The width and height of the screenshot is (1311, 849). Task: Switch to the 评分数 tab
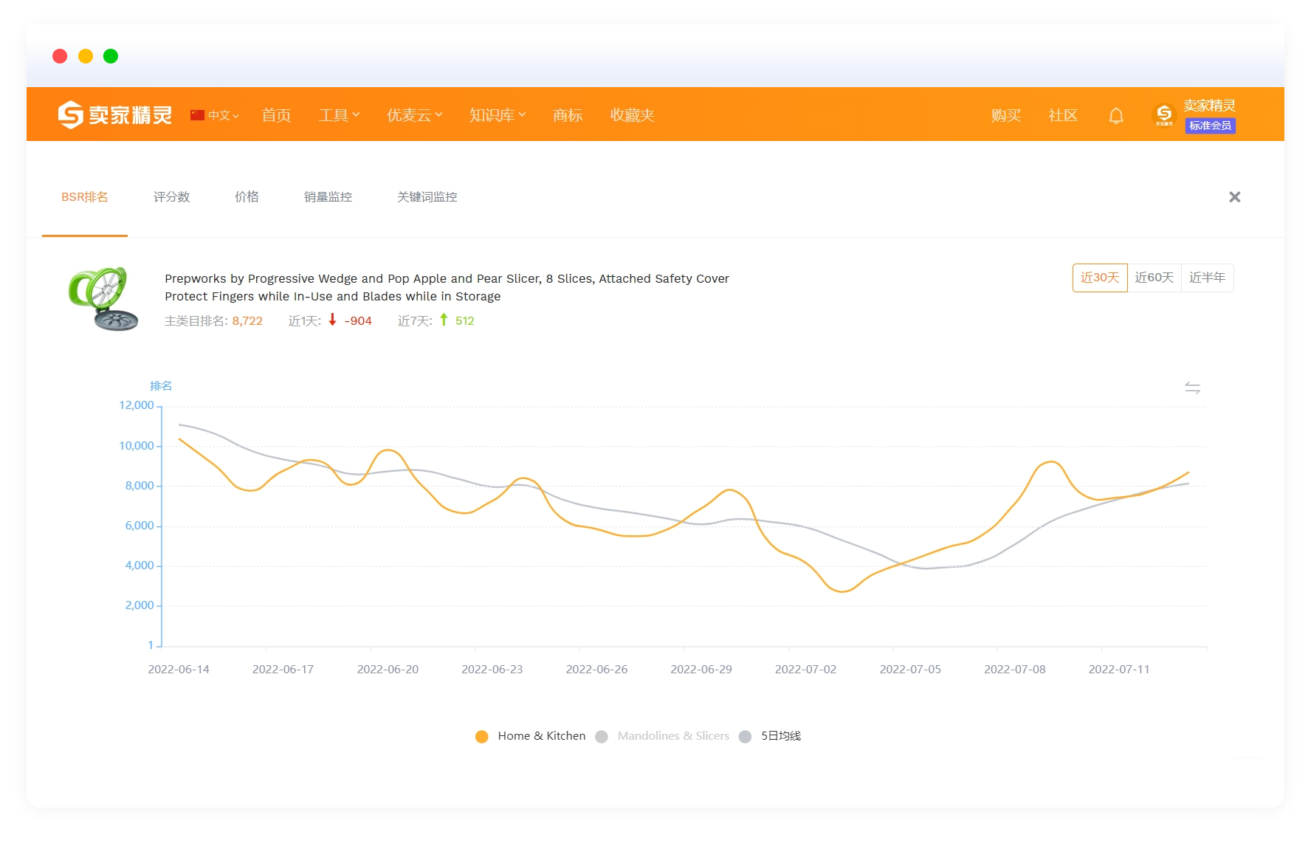point(172,197)
